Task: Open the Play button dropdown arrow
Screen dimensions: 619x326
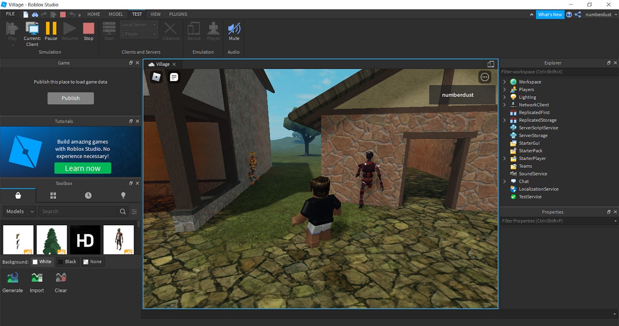Action: [x=12, y=45]
